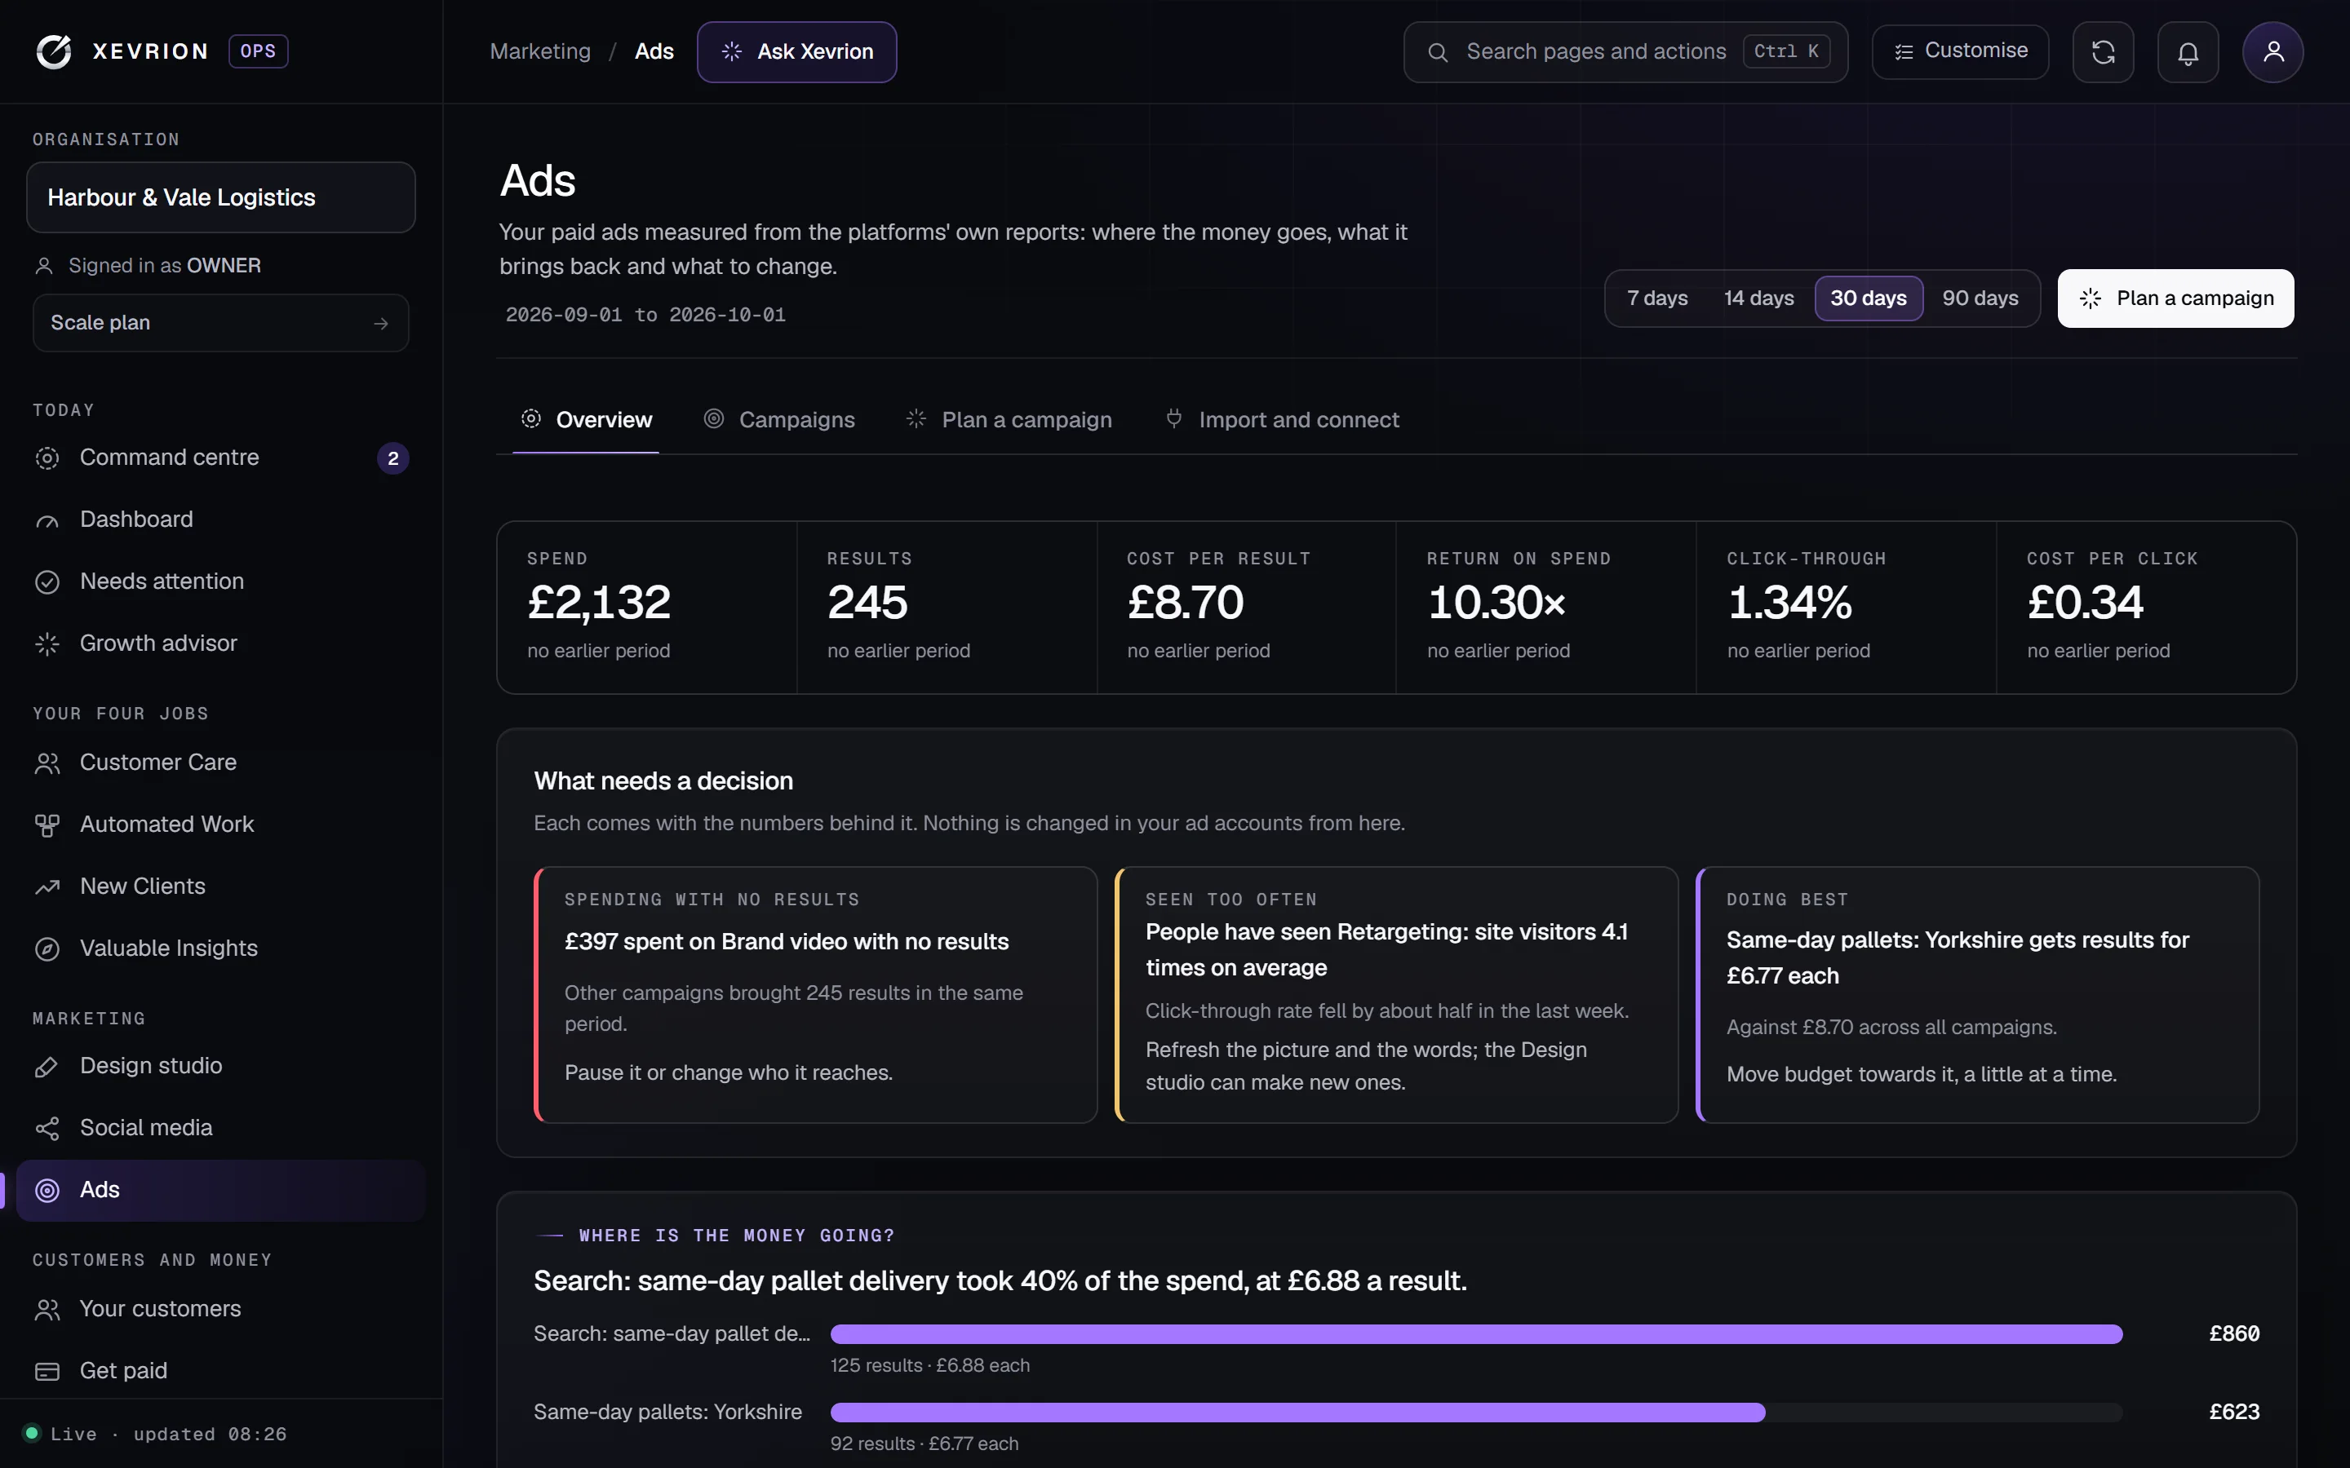
Task: Switch to the Campaigns tab
Action: [x=778, y=419]
